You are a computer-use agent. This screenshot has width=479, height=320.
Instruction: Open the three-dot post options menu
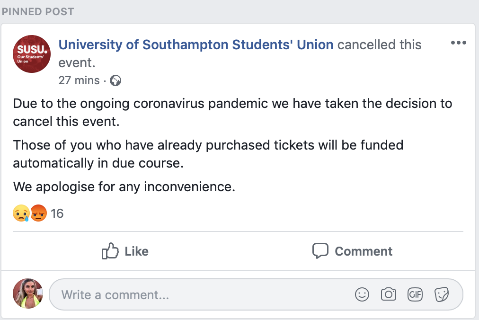(458, 43)
